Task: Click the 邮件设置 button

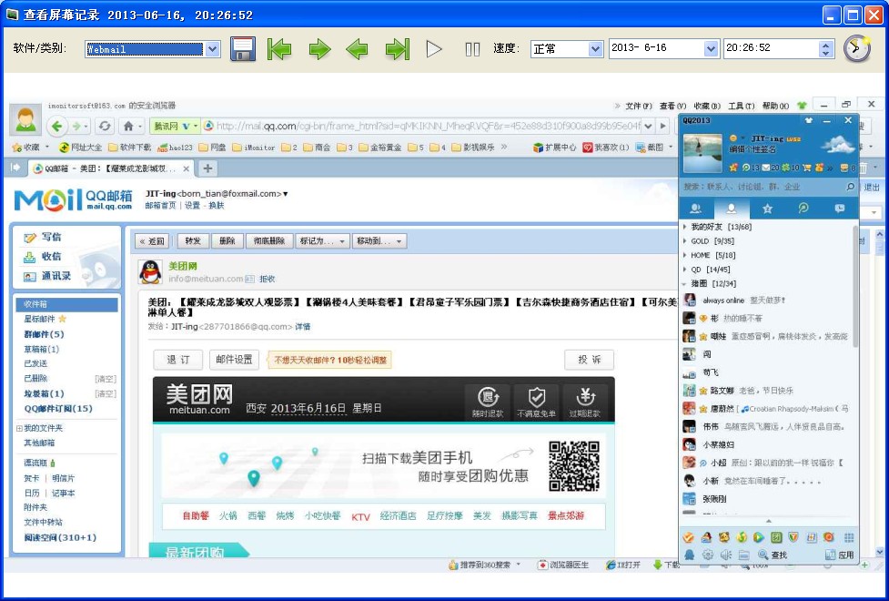Action: click(234, 360)
